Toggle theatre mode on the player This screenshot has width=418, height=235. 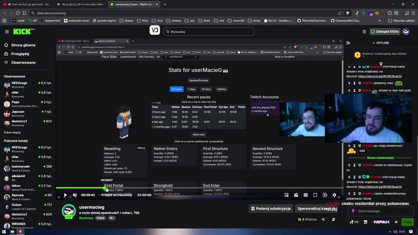pos(306,195)
